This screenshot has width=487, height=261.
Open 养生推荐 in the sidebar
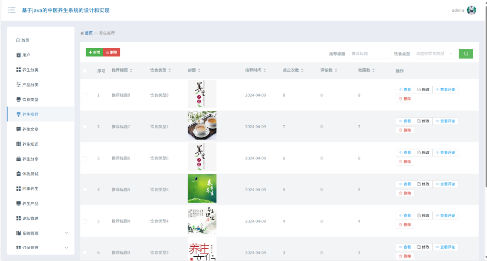tap(41, 114)
